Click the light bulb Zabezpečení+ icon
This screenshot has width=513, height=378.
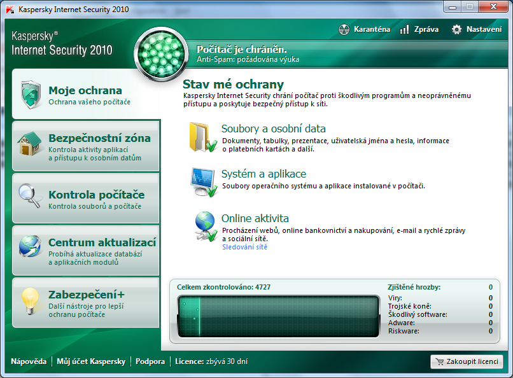30,300
